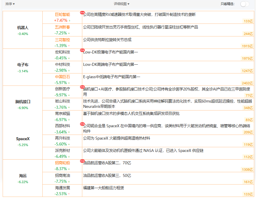Open stock 五洲新春
Screen dimensions: 256x201
pos(62,27)
